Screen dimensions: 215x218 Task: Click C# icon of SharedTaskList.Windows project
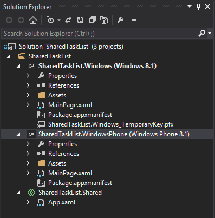31,66
